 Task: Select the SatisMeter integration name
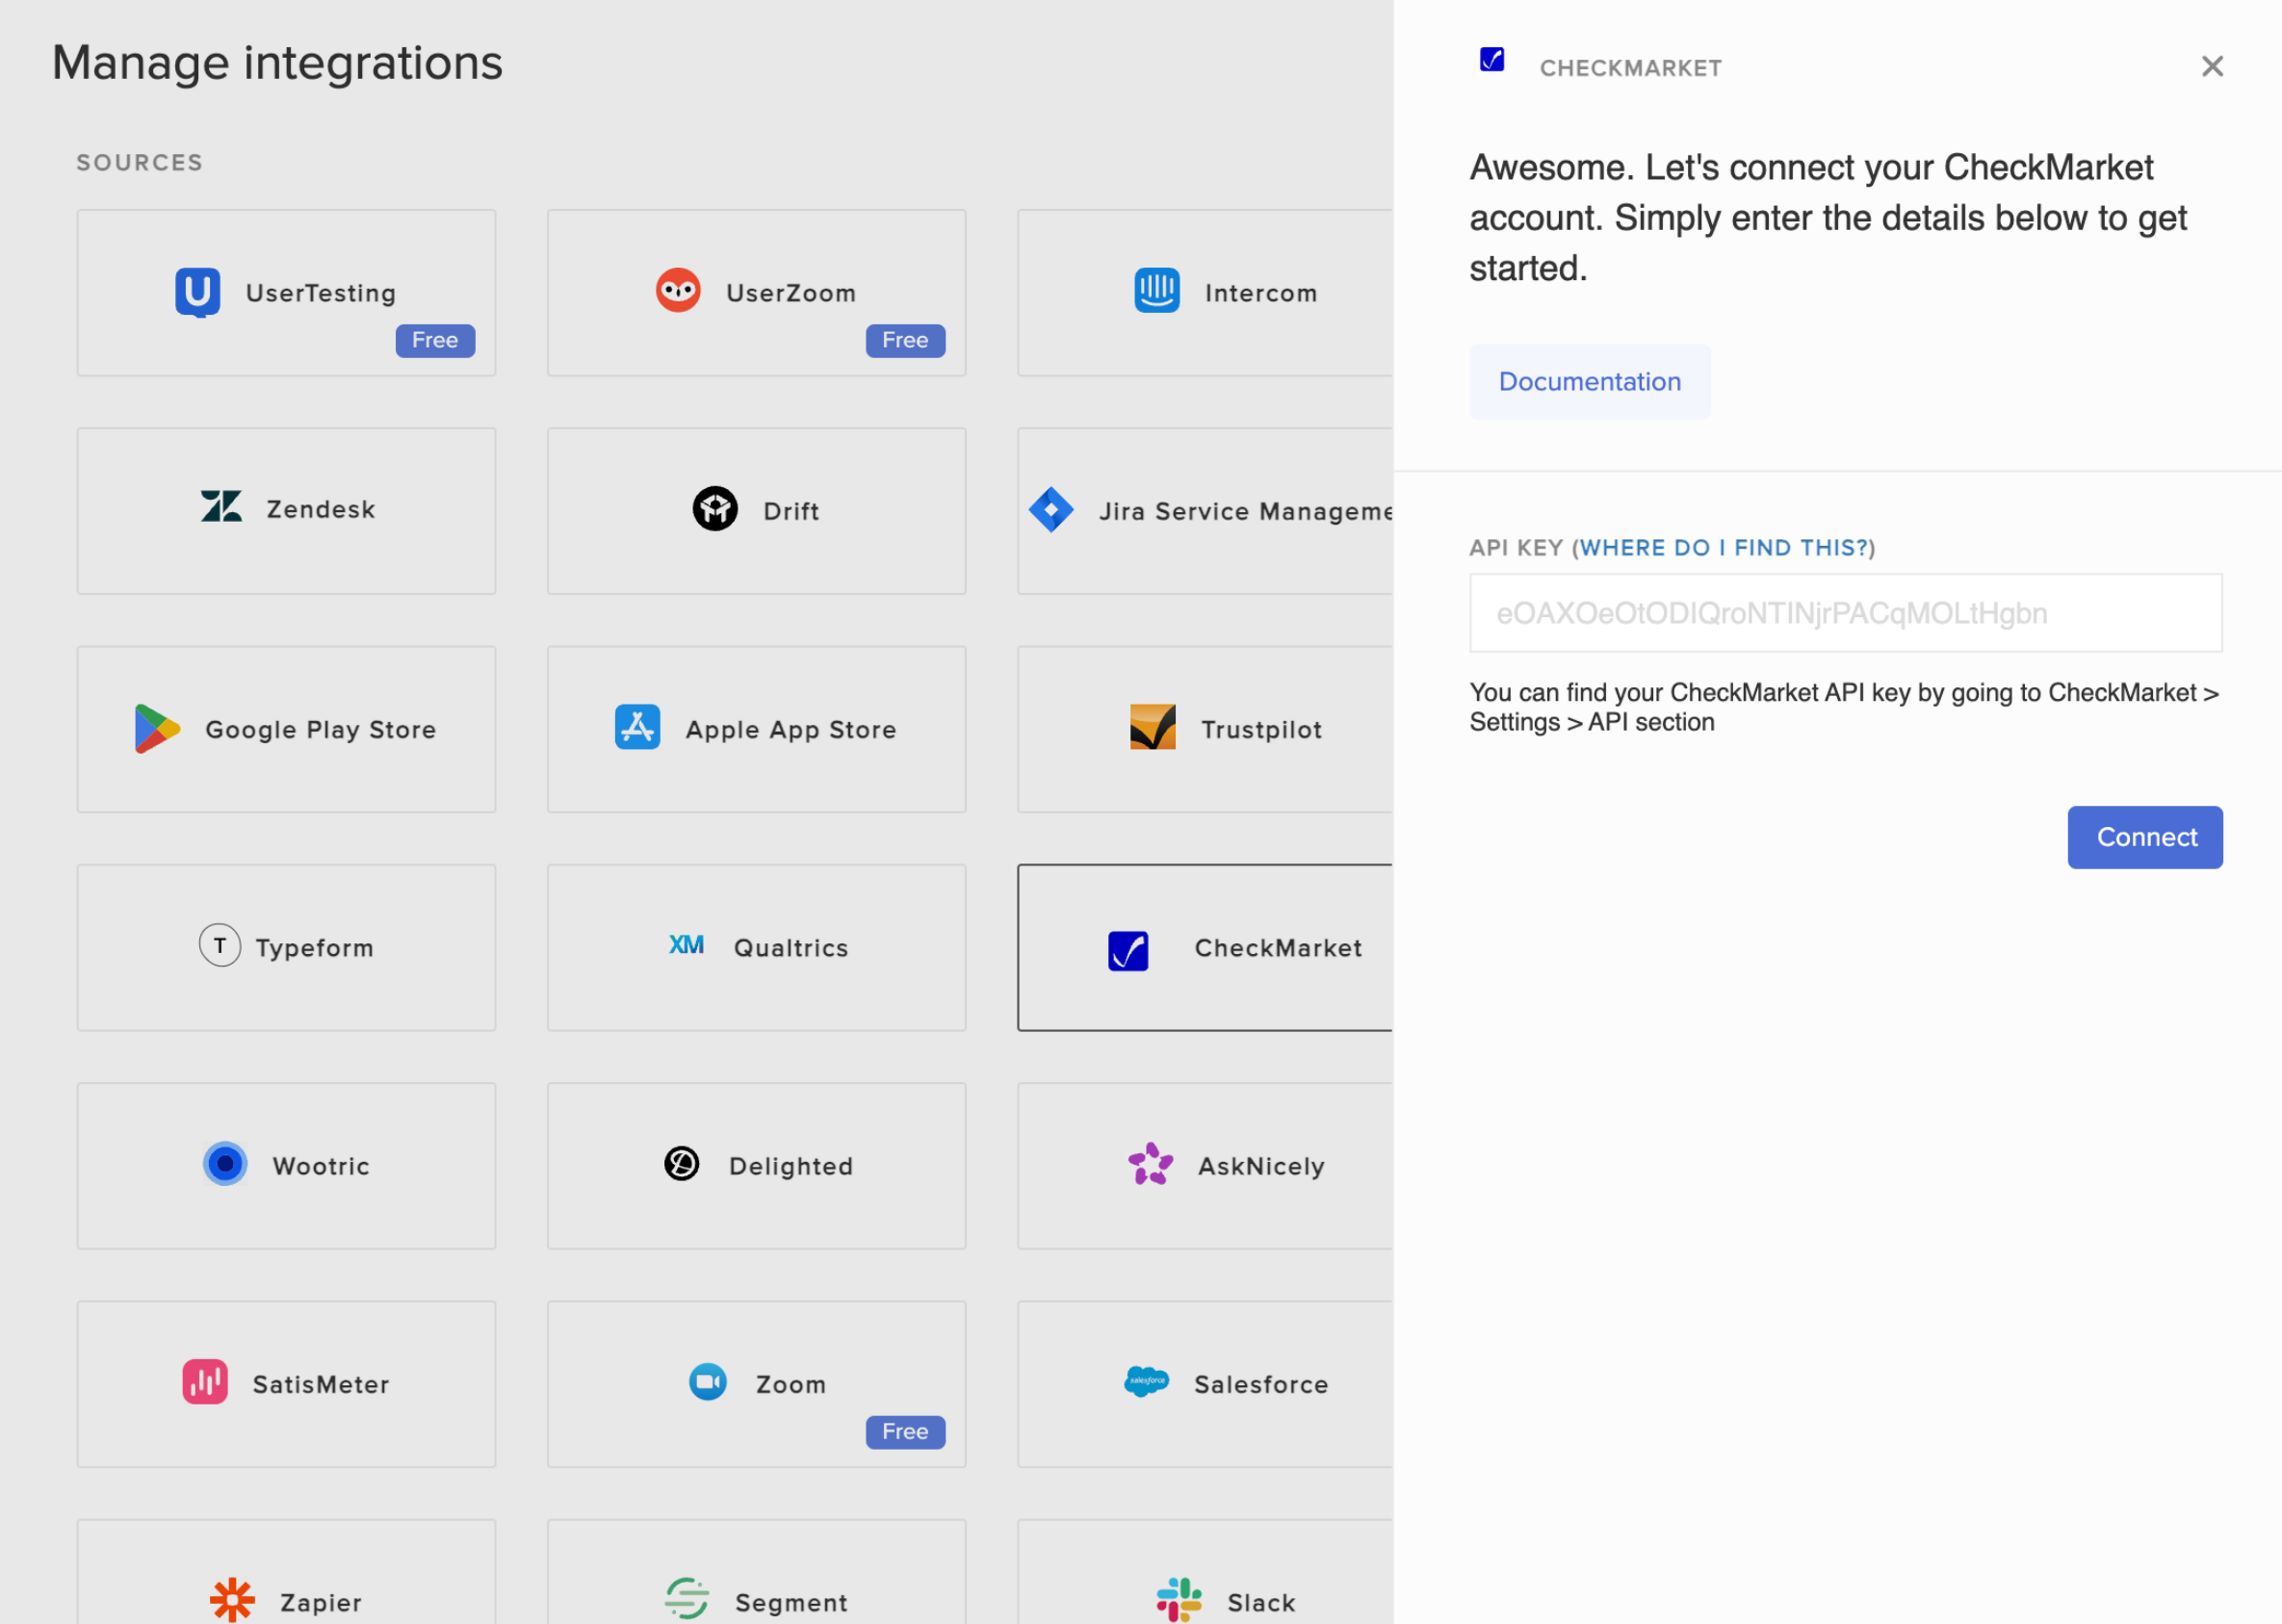(x=321, y=1385)
